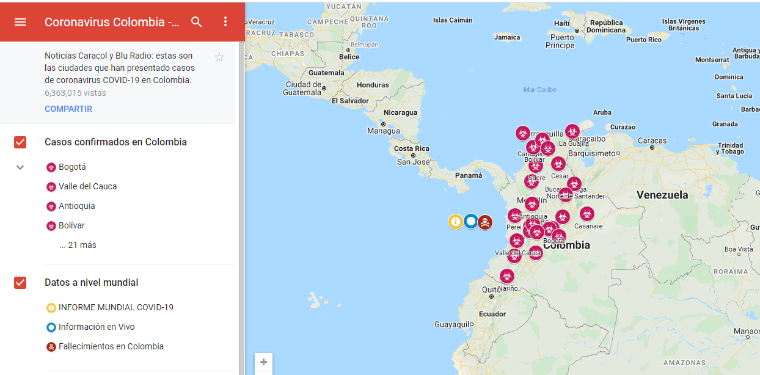The image size is (760, 375).
Task: Select the yellow INFORME MUNDIAL COVID-19 marker on map
Action: pos(455,222)
